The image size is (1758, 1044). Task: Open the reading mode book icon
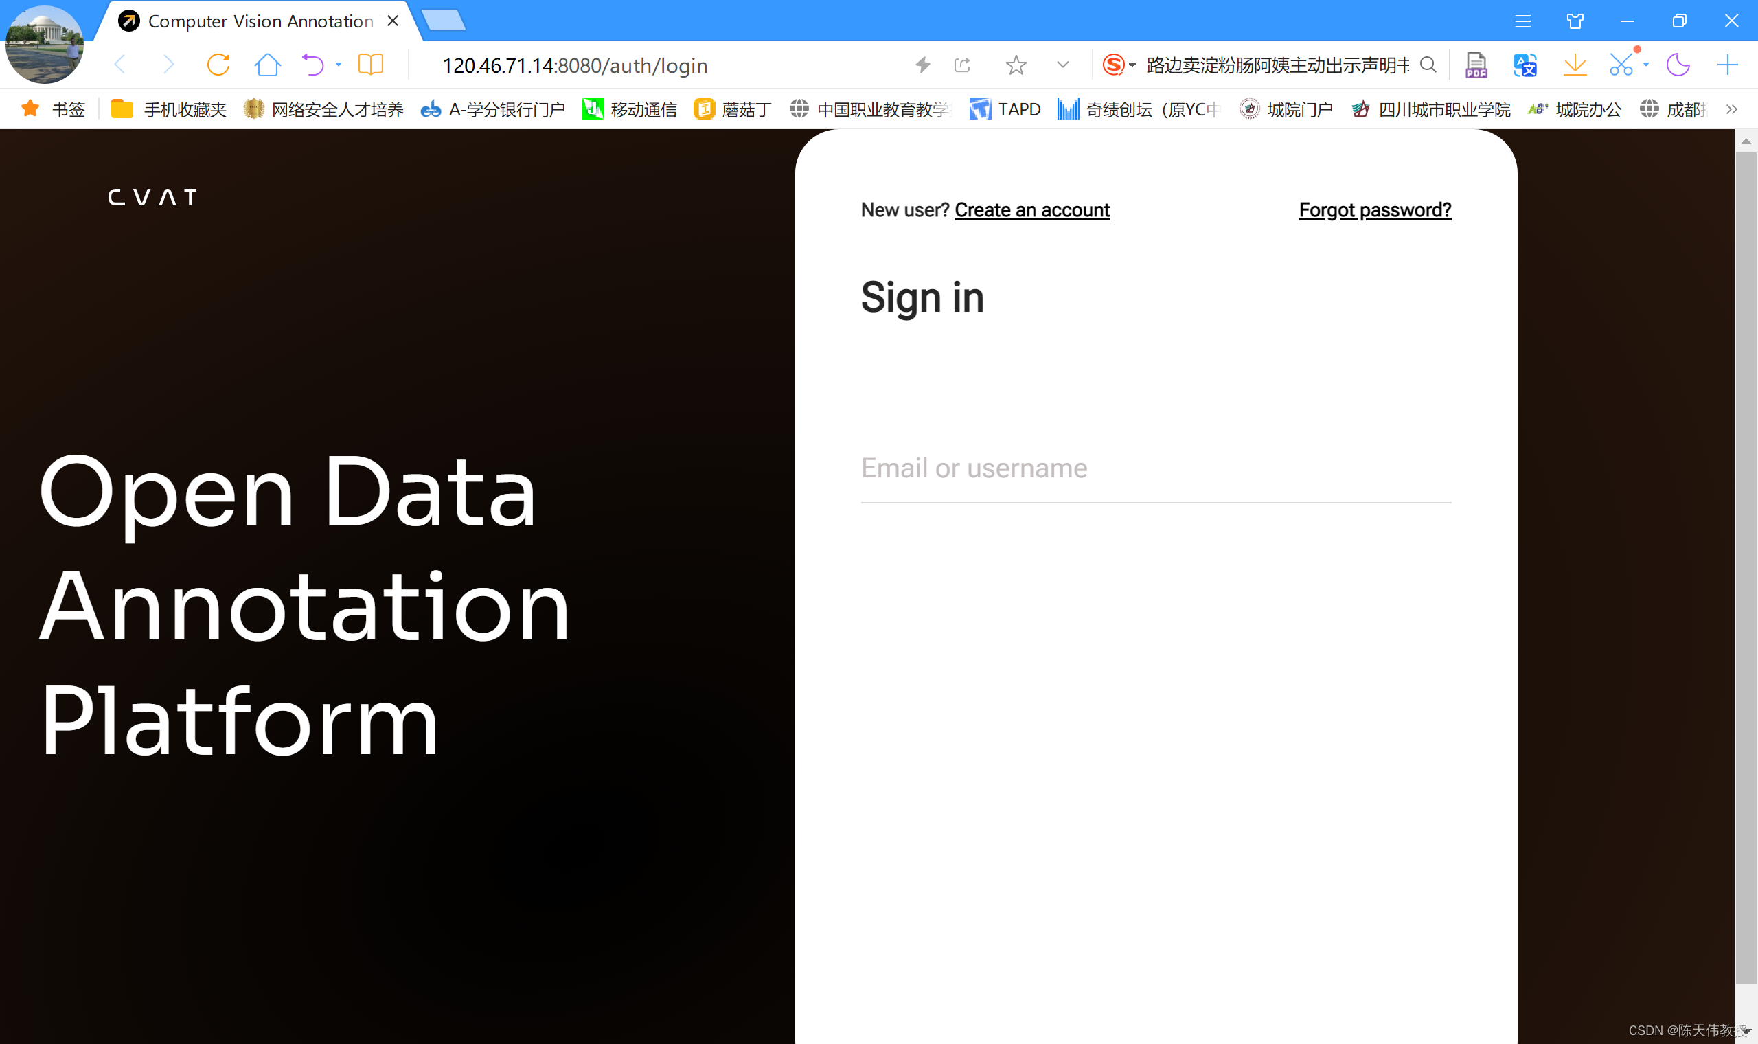[371, 65]
